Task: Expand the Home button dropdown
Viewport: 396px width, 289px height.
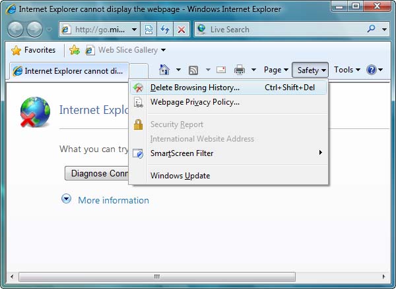Action: [x=178, y=70]
